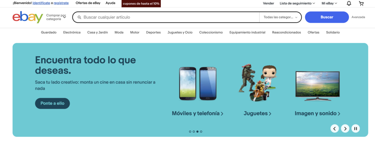375x148 pixels.
Task: Expand Comprar por categoría dropdown
Action: (56, 17)
